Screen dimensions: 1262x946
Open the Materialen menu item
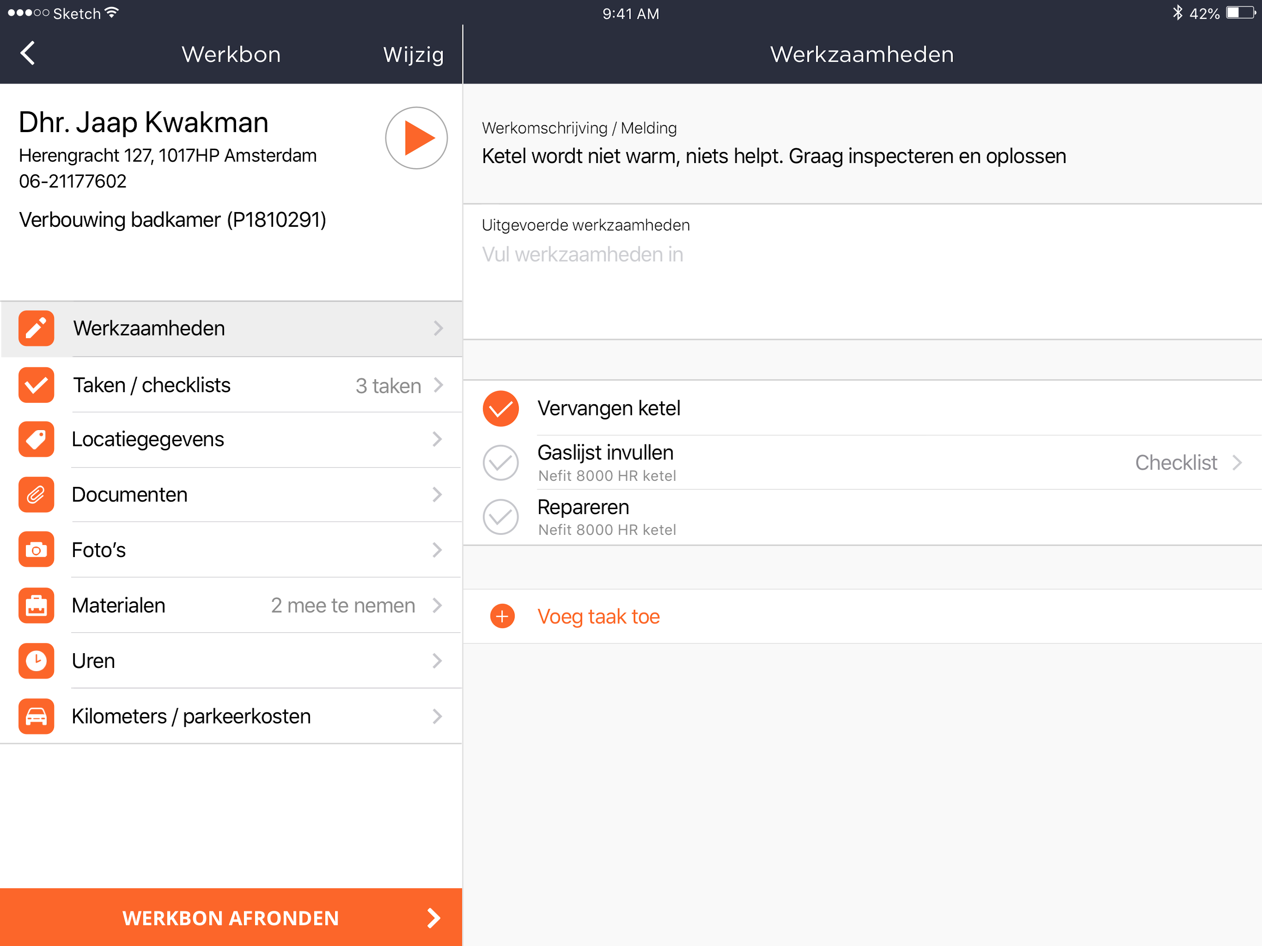(231, 606)
